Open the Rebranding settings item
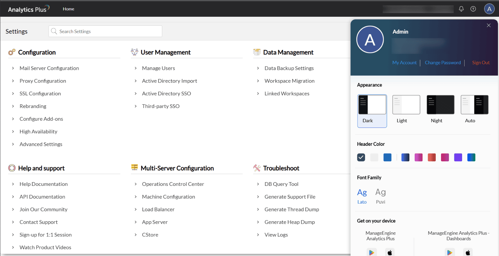Image resolution: width=499 pixels, height=256 pixels. 33,106
